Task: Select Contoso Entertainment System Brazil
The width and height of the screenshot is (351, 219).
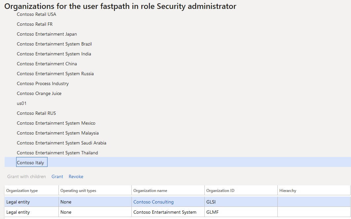Action: click(x=54, y=44)
